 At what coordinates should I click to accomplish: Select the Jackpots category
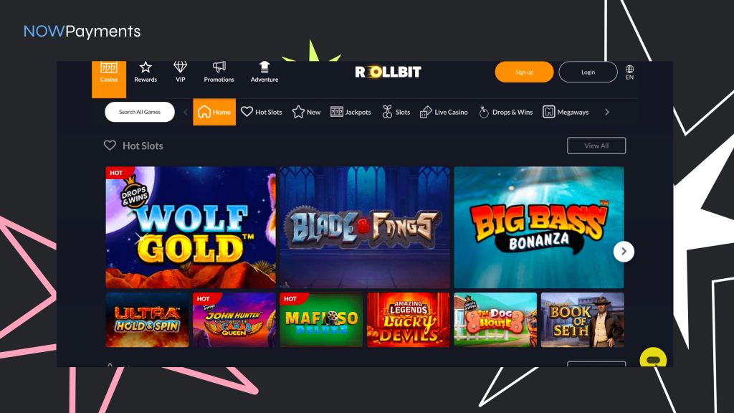click(x=351, y=112)
